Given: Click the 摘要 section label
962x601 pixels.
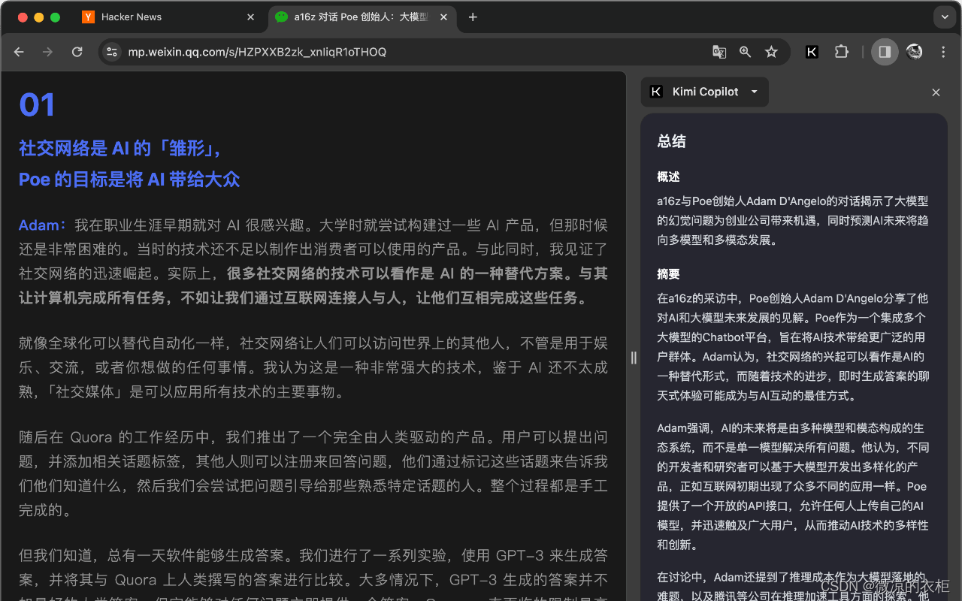Looking at the screenshot, I should tap(668, 274).
